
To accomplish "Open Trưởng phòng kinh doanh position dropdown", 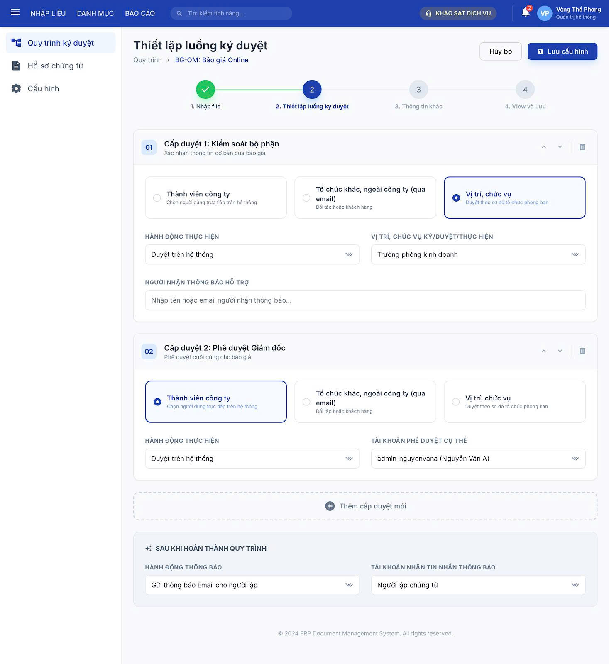I will tap(478, 255).
